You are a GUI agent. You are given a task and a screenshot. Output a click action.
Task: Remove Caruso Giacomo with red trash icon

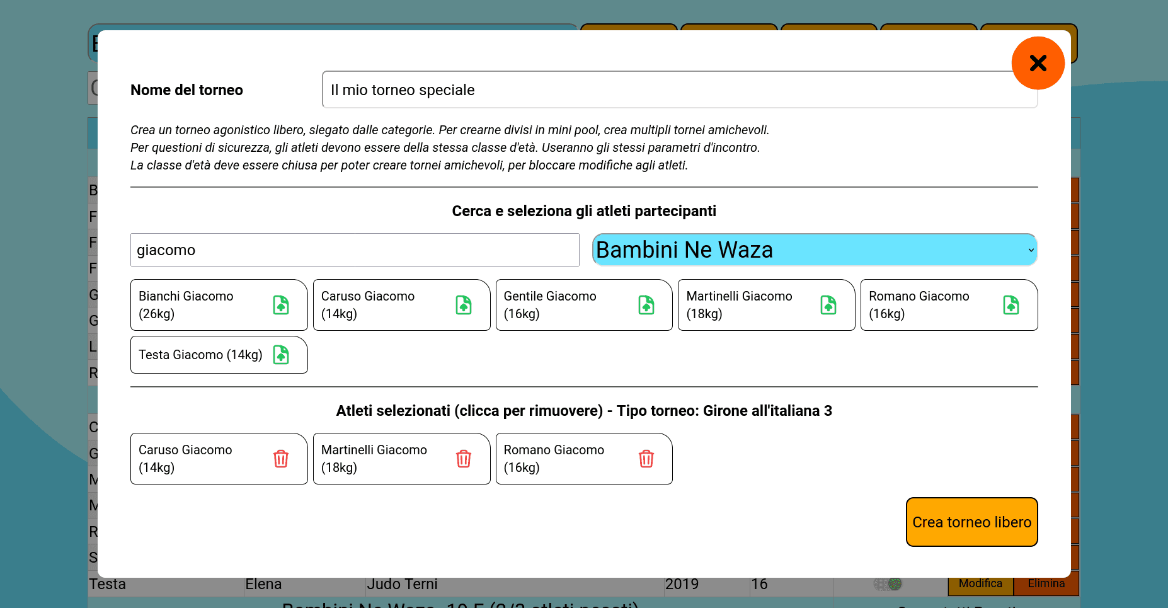pos(281,459)
